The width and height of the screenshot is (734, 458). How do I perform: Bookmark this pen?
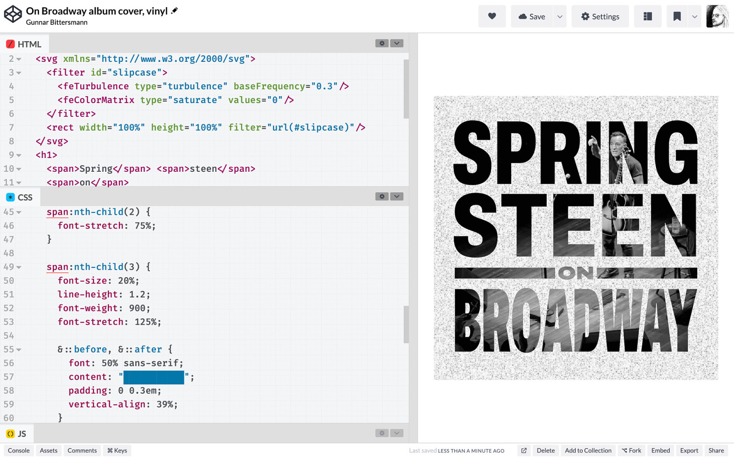(677, 16)
